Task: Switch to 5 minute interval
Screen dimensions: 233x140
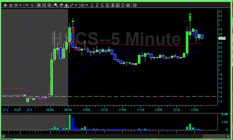Action: click(x=102, y=5)
